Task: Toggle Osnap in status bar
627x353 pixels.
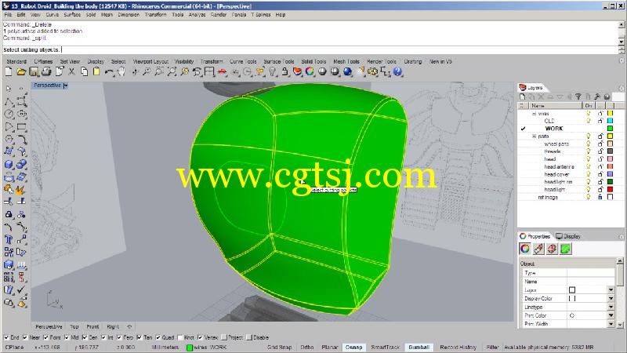Action: click(x=353, y=348)
